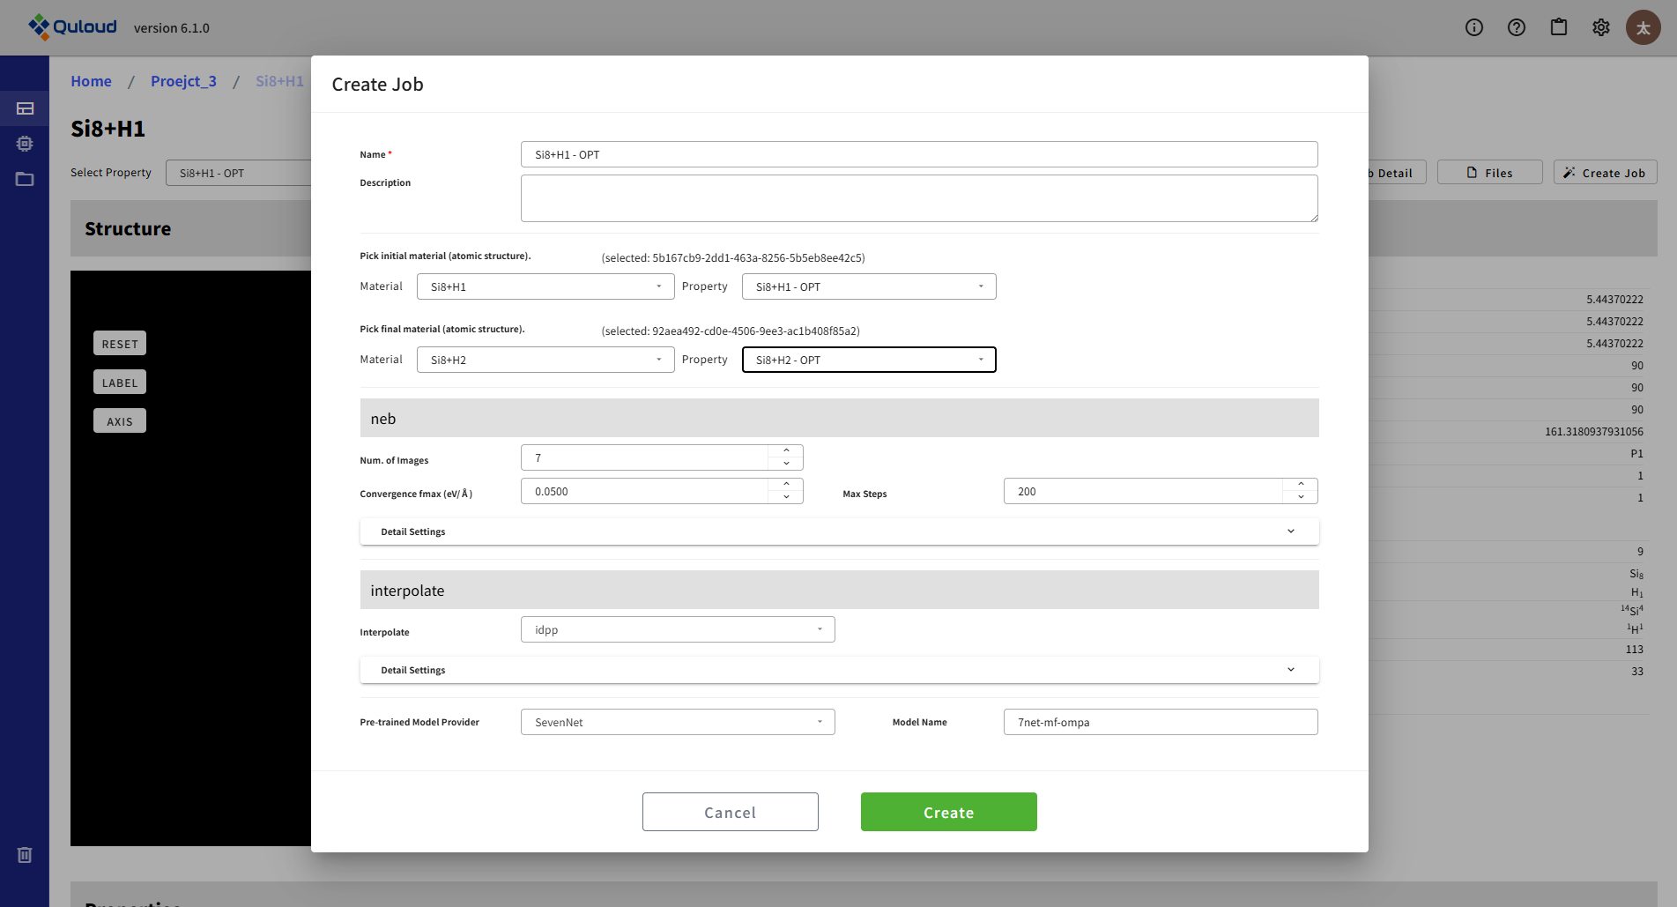Decrease the Max Steps value

pos(1301,497)
